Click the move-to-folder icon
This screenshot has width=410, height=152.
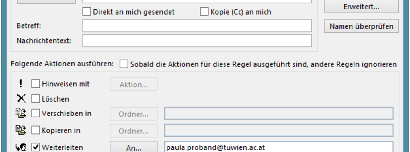(x=21, y=113)
